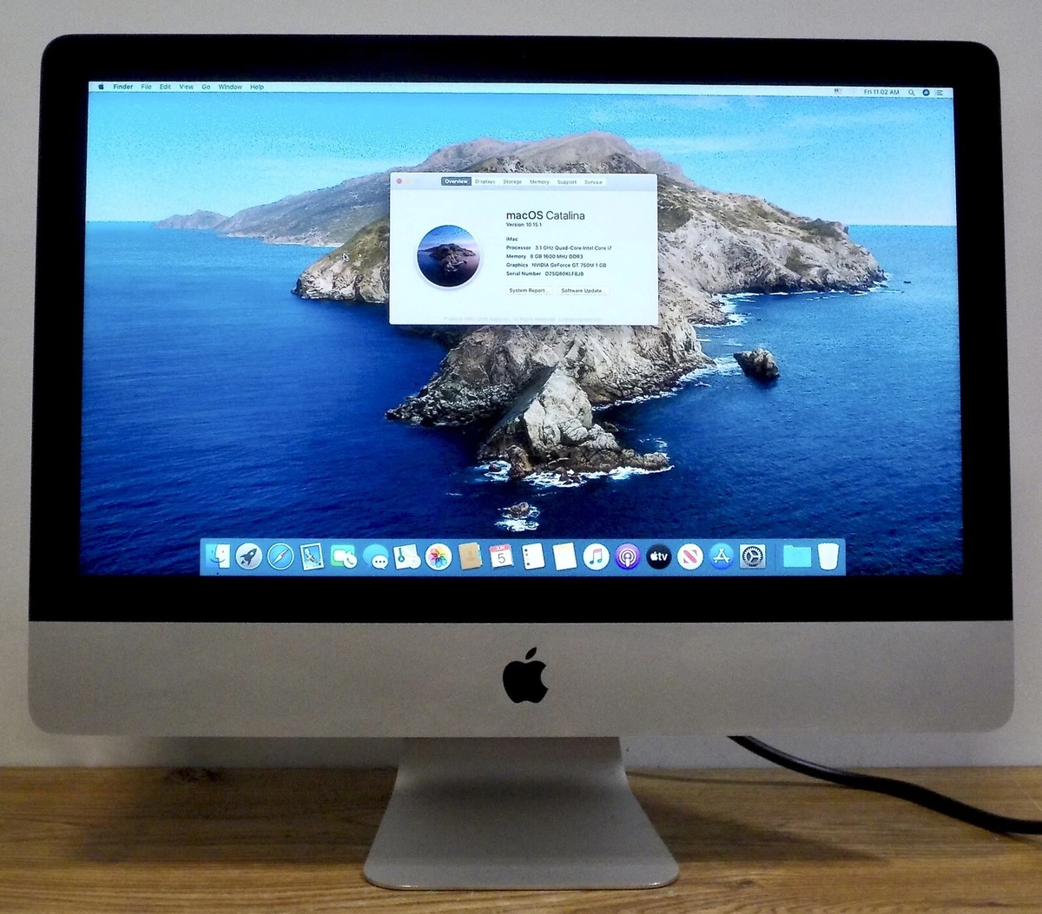Switch to the Displays tab
This screenshot has width=1042, height=914.
point(485,181)
